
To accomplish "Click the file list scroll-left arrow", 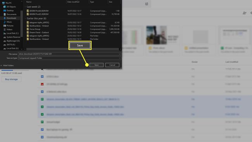I will 25,49.
